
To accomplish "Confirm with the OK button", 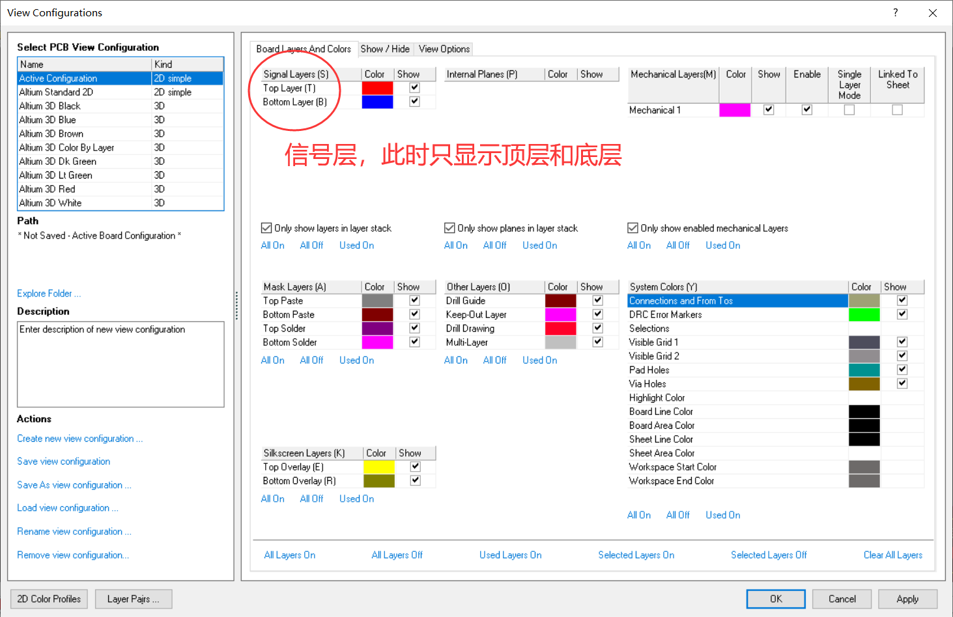I will click(776, 599).
